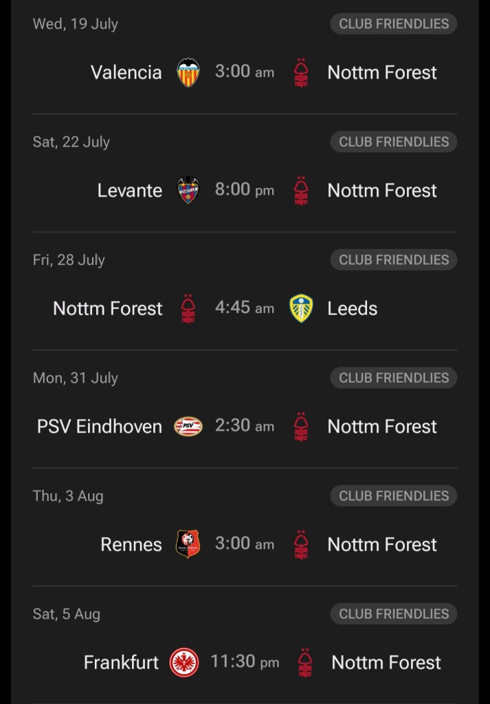
Task: Click the PSV Eindhoven crest icon
Action: pyautogui.click(x=188, y=427)
